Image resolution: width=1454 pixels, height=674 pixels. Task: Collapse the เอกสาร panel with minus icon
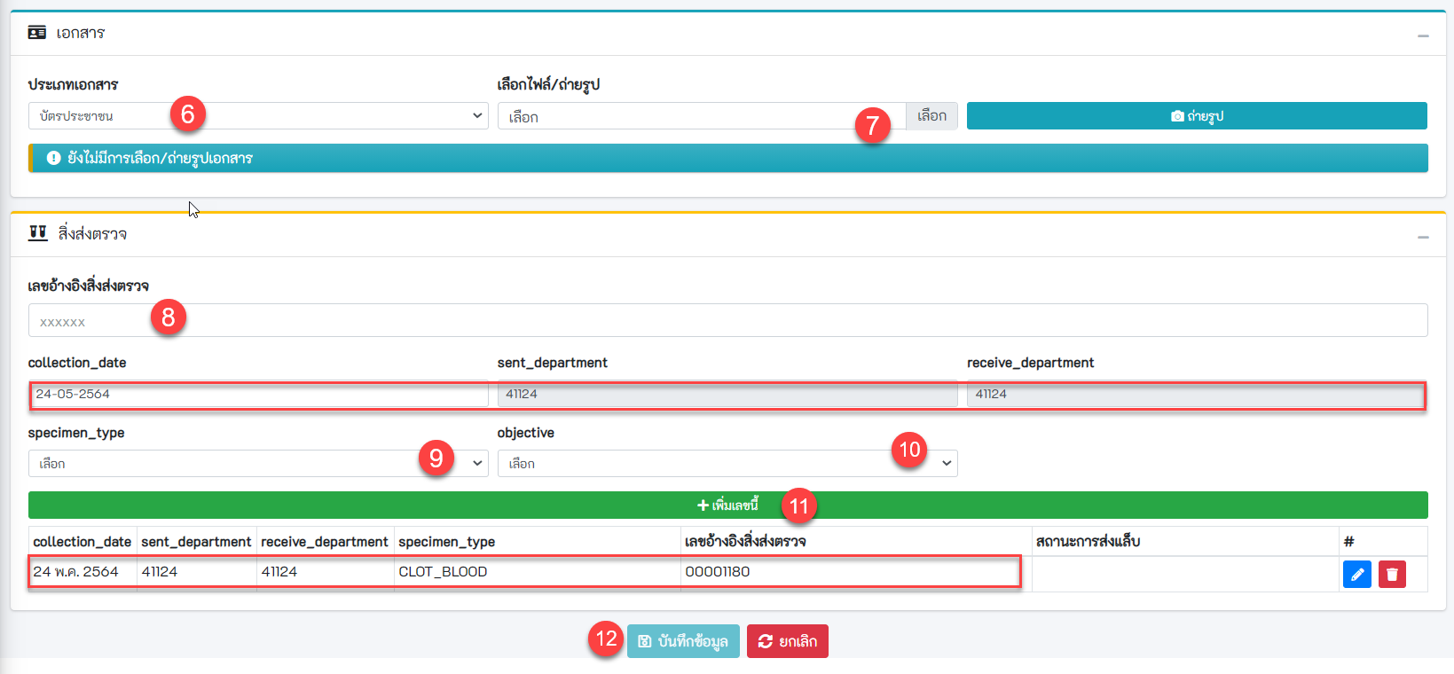point(1423,35)
